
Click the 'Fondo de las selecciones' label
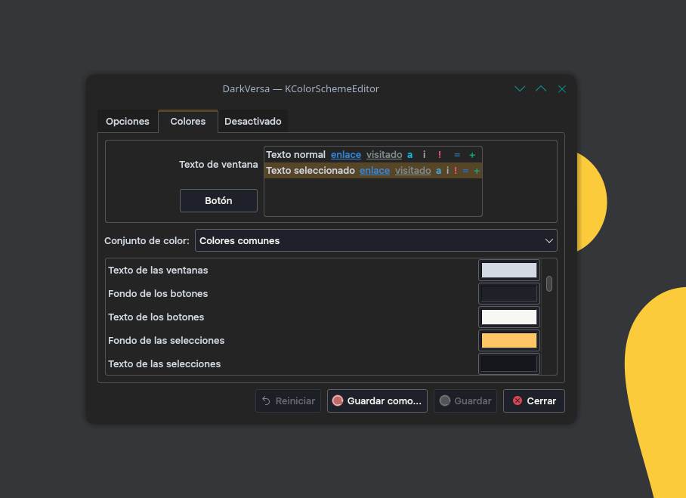[166, 341]
